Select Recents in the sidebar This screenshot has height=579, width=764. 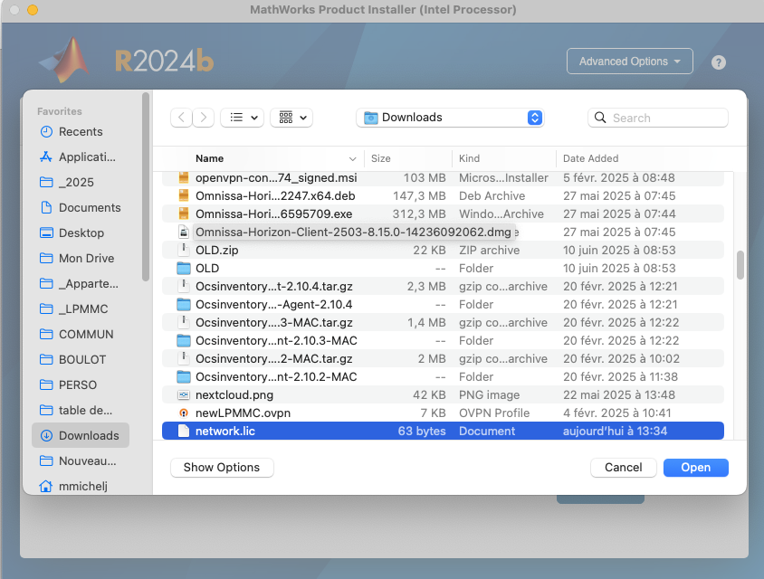pos(81,131)
